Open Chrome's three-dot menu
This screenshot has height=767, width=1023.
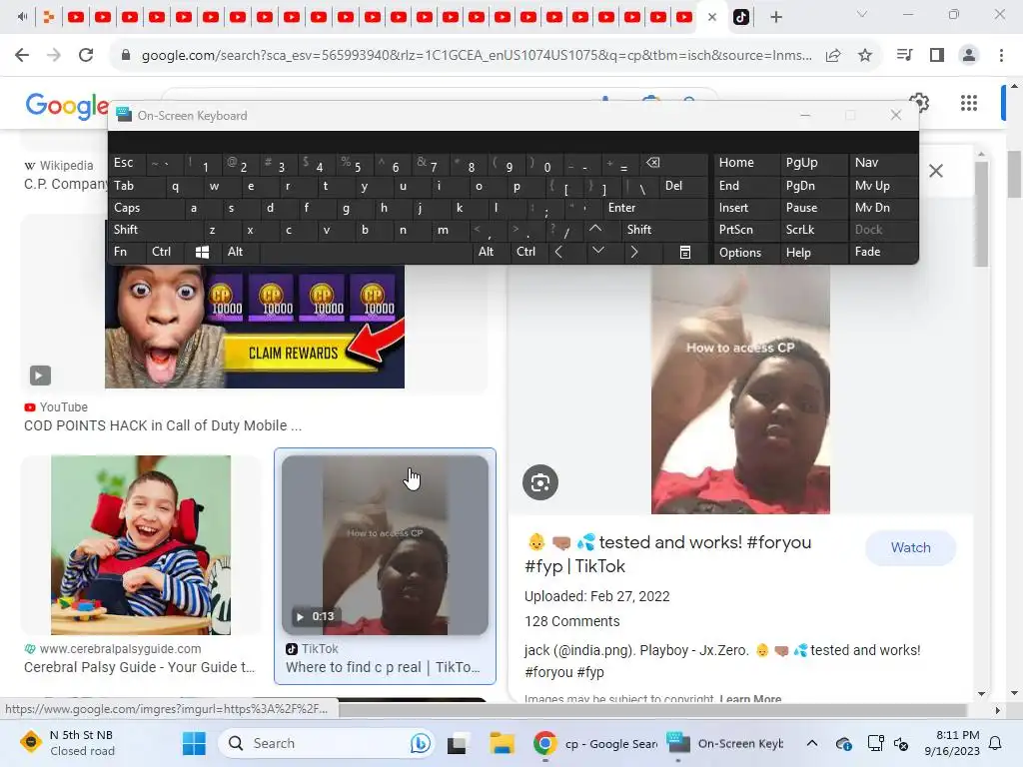(x=1001, y=56)
